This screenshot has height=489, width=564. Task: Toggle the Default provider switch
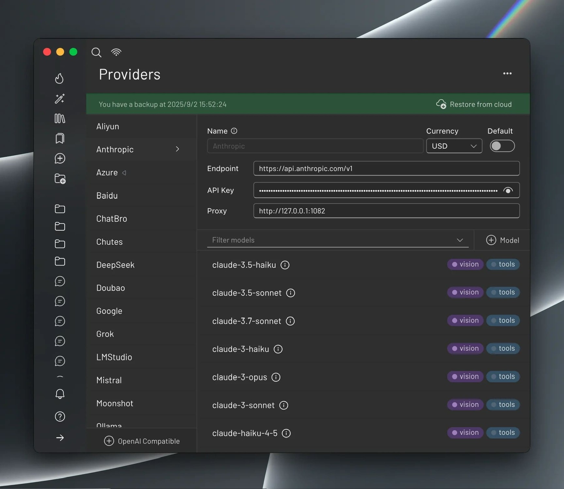[x=502, y=146]
